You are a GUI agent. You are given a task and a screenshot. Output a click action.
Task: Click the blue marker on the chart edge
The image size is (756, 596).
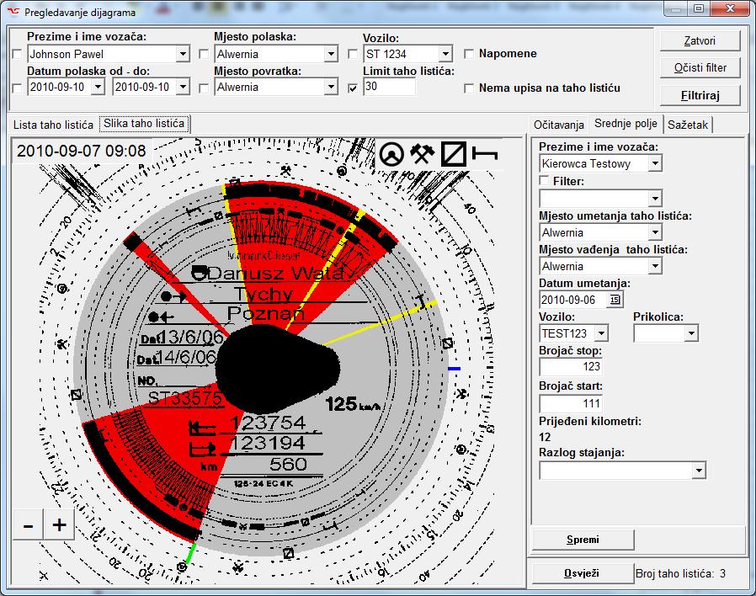[x=454, y=369]
